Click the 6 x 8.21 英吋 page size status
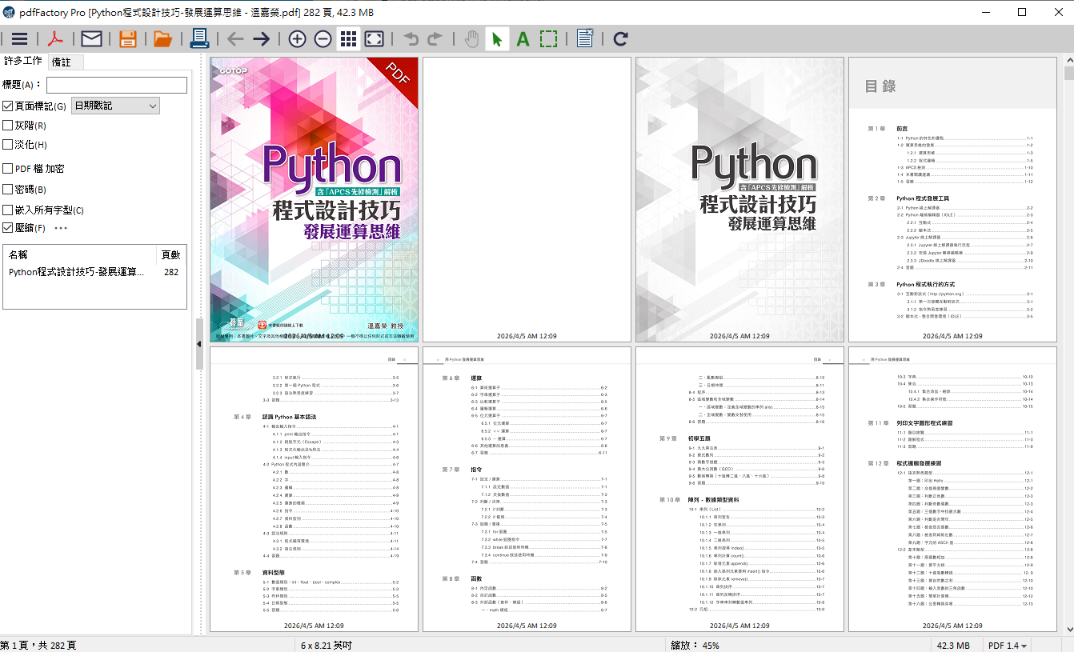Image resolution: width=1074 pixels, height=652 pixels. click(327, 646)
